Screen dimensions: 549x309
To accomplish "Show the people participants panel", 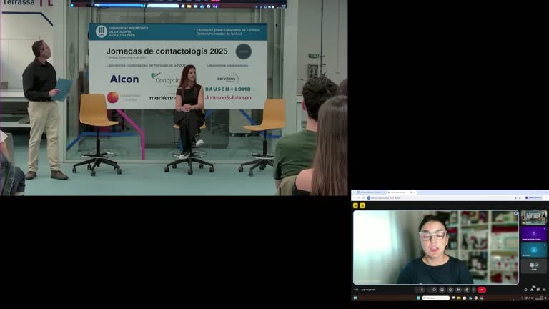I will tap(532, 290).
